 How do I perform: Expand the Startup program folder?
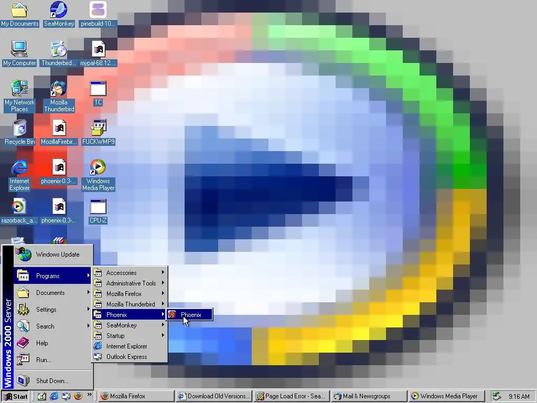[130, 335]
